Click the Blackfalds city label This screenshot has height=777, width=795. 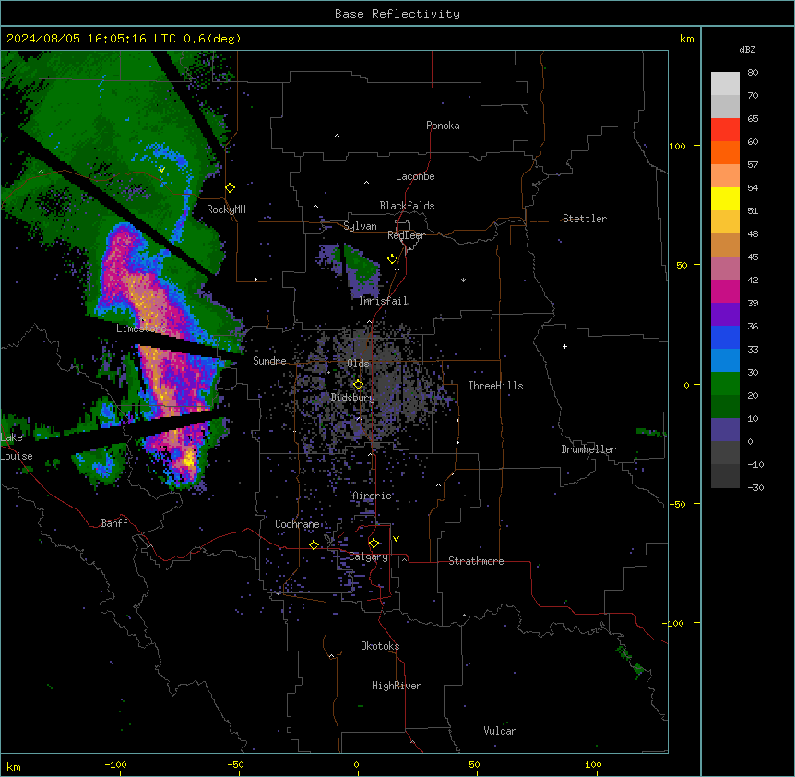(x=407, y=206)
